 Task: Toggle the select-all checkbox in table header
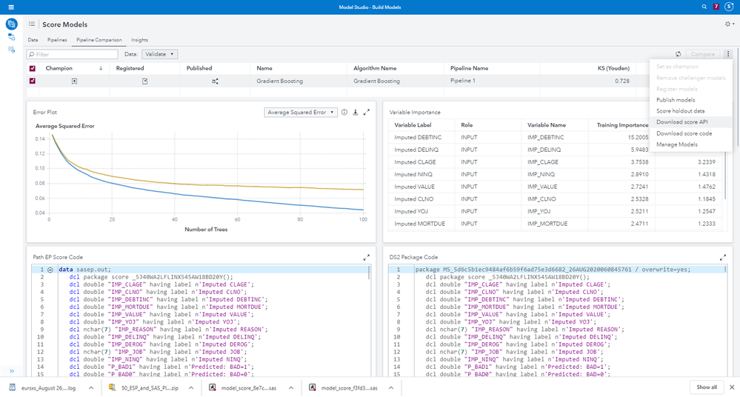coord(32,68)
